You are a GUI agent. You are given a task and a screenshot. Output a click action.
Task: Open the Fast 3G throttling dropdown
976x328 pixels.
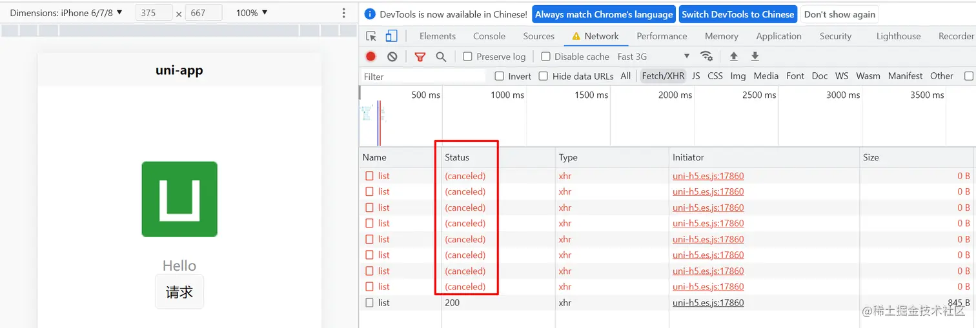(653, 57)
